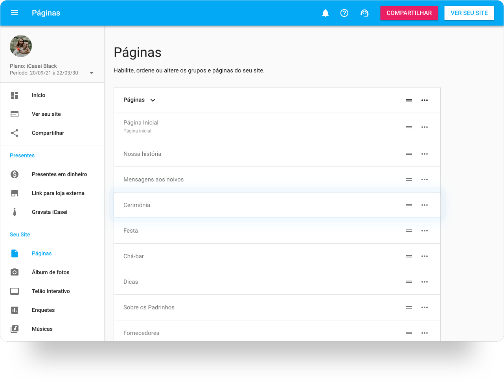The image size is (504, 381).
Task: Expand the plan period dropdown arrow
Action: [92, 73]
